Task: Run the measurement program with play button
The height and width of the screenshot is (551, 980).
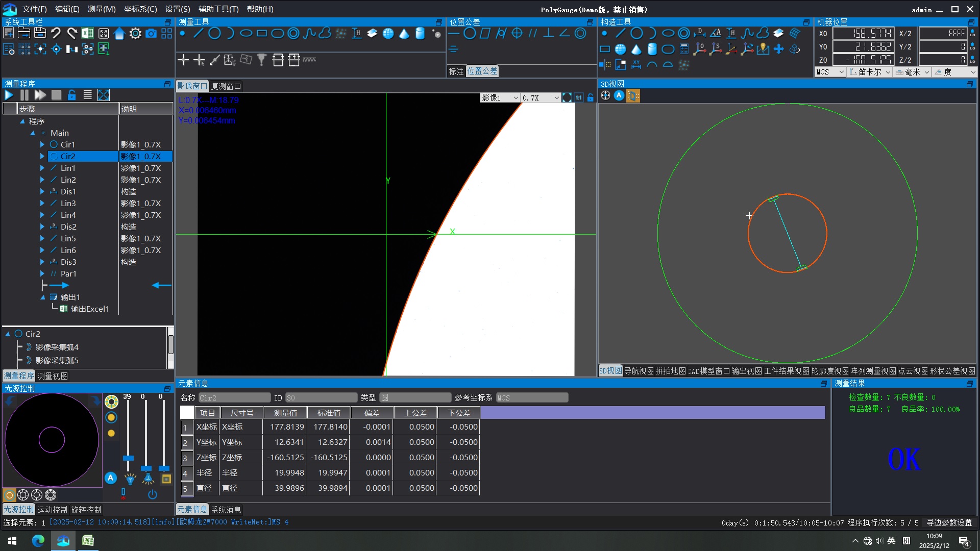Action: point(9,95)
